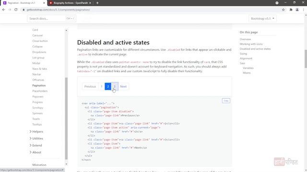This screenshot has width=307, height=172.
Task: Go to Progress component page
Action: [37, 102]
